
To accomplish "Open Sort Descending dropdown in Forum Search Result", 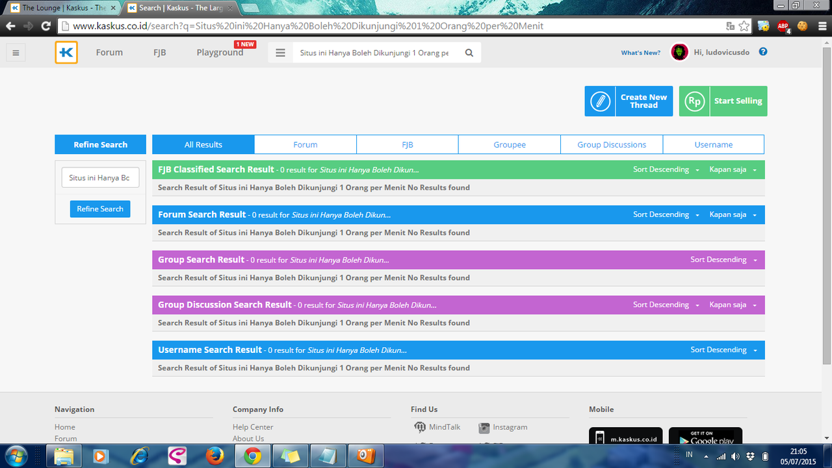I will click(x=666, y=214).
